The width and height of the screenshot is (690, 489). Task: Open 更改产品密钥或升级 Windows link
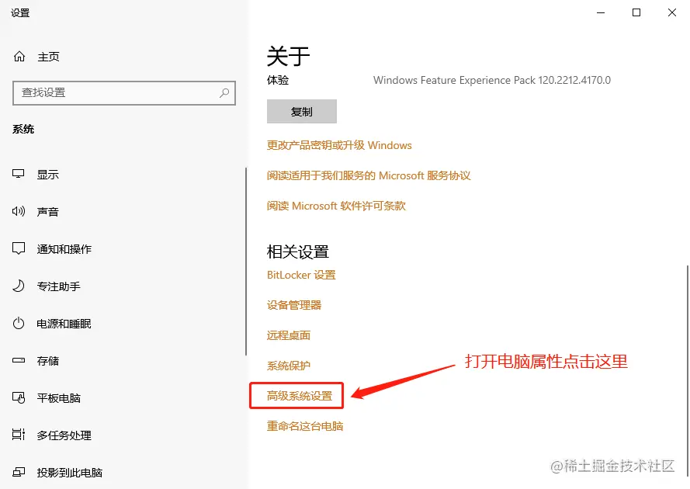click(x=339, y=145)
